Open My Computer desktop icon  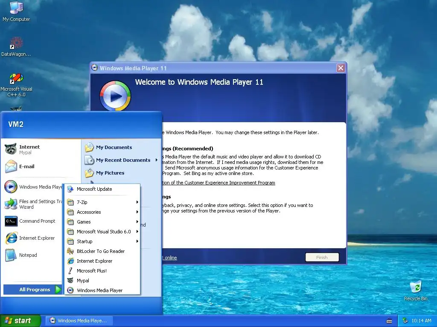pyautogui.click(x=16, y=8)
